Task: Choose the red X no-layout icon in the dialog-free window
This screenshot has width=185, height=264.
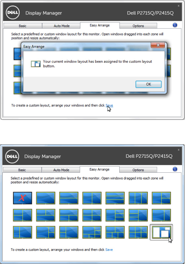Action: 22,198
